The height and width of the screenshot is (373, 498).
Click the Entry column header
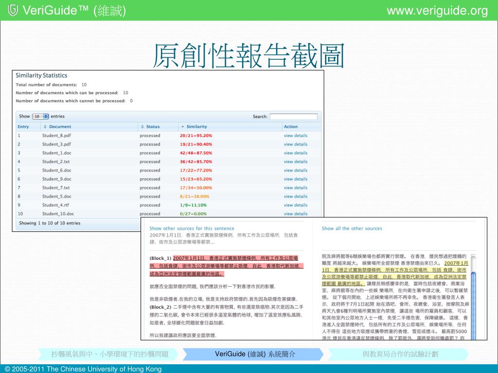(x=23, y=127)
